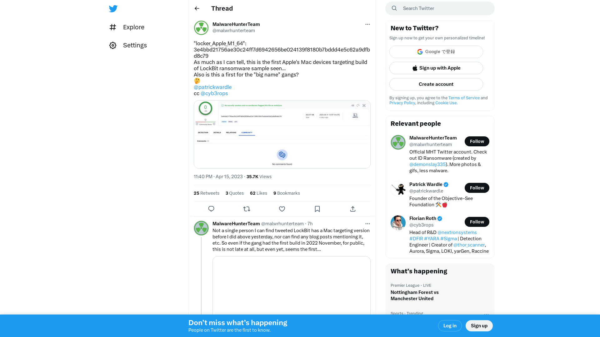This screenshot has height=337, width=600.
Task: Click the VirusTotal scan result thumbnail
Action: 282,134
